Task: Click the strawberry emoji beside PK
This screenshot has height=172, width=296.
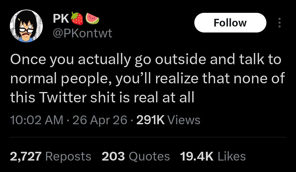Action: [76, 18]
